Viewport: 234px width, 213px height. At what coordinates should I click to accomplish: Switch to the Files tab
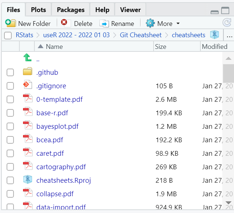click(14, 10)
